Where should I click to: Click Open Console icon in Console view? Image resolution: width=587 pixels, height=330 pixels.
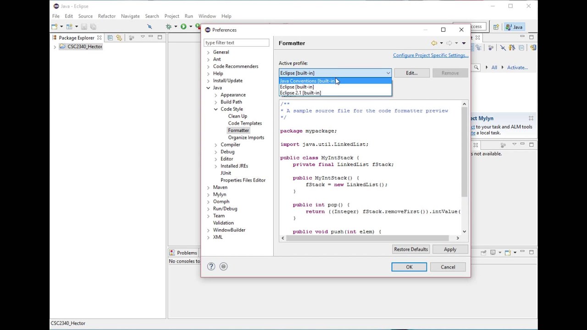(x=508, y=253)
